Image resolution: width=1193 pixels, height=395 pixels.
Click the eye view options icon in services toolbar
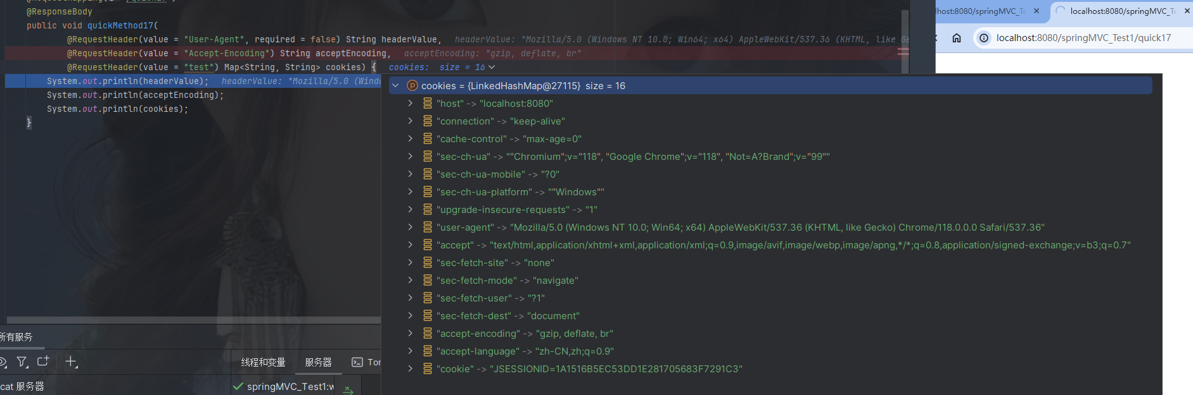pos(2,362)
